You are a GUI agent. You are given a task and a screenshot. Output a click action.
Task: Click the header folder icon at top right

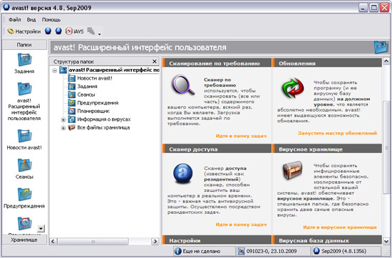(x=381, y=47)
